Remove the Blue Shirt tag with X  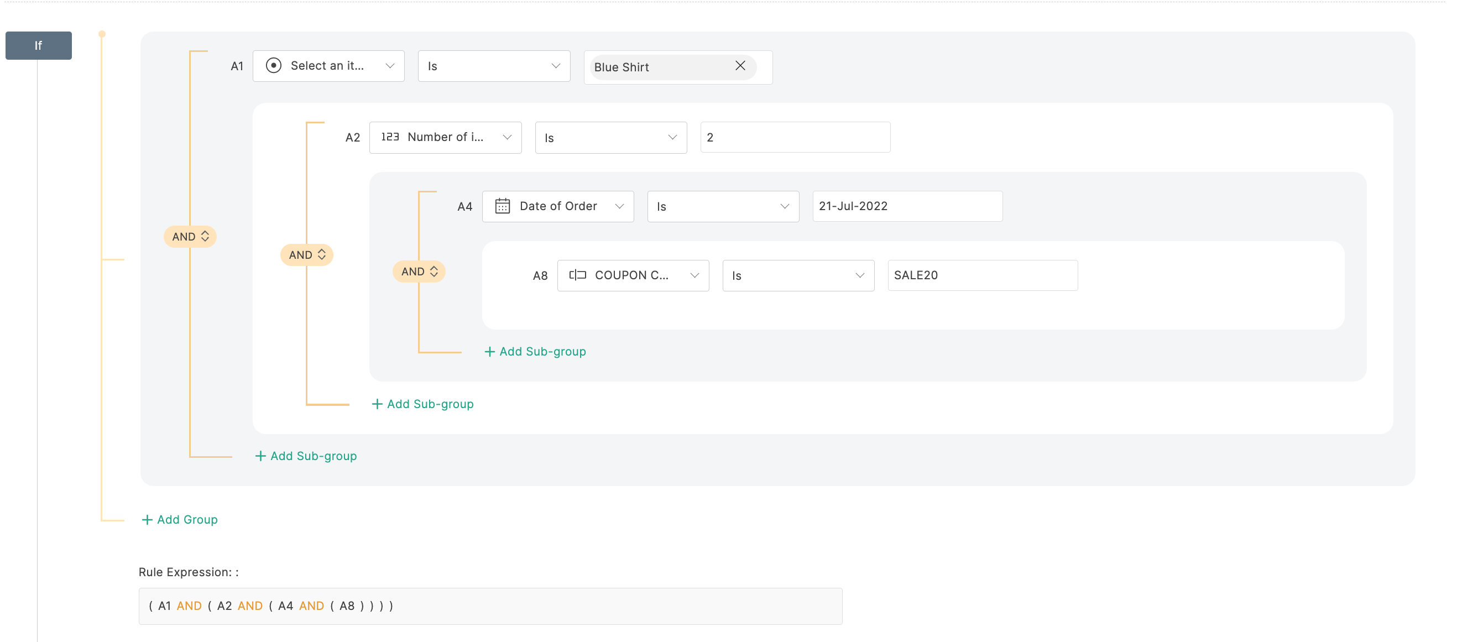pos(740,66)
